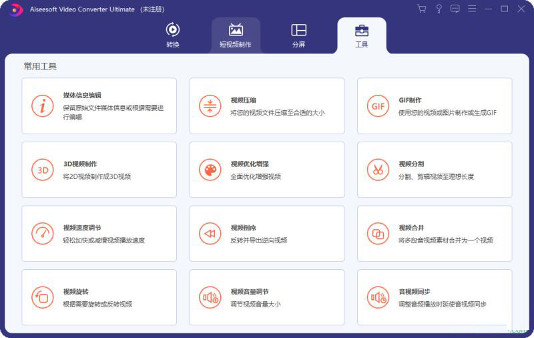Click the video merger overlapping squares icon
This screenshot has width=534, height=338.
[x=378, y=233]
